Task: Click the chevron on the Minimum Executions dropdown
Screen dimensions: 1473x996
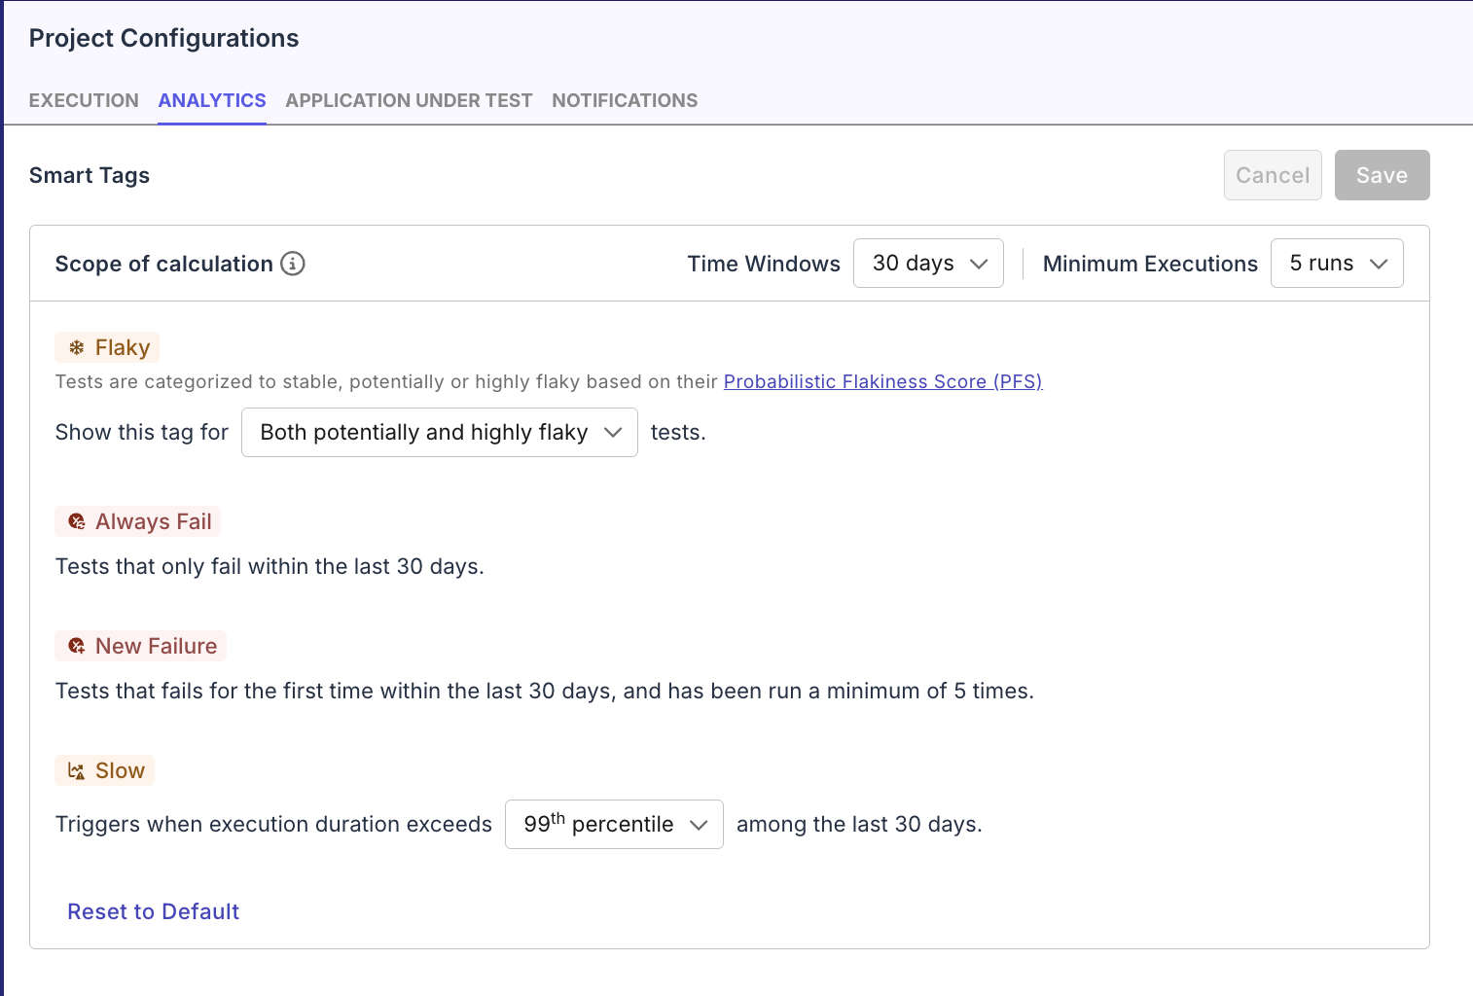Action: pyautogui.click(x=1381, y=263)
